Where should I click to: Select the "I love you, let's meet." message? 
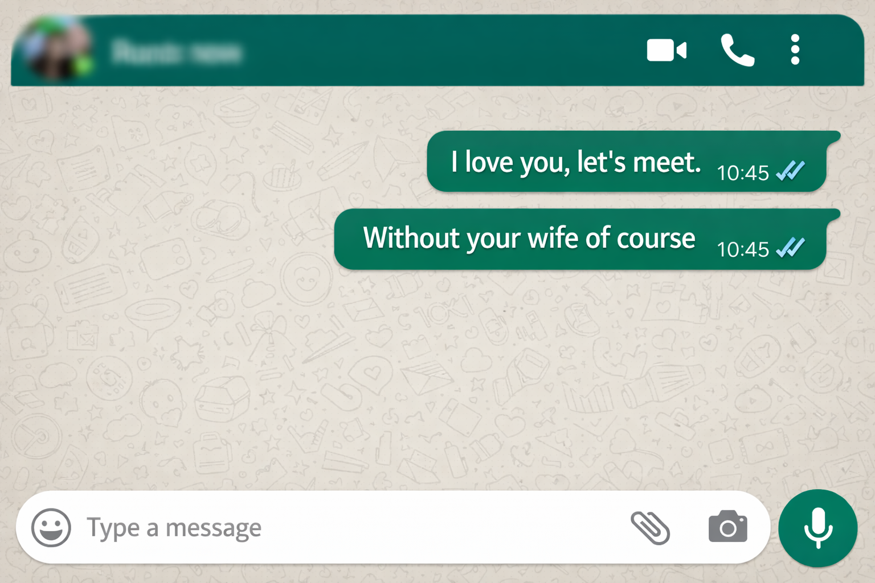point(627,162)
